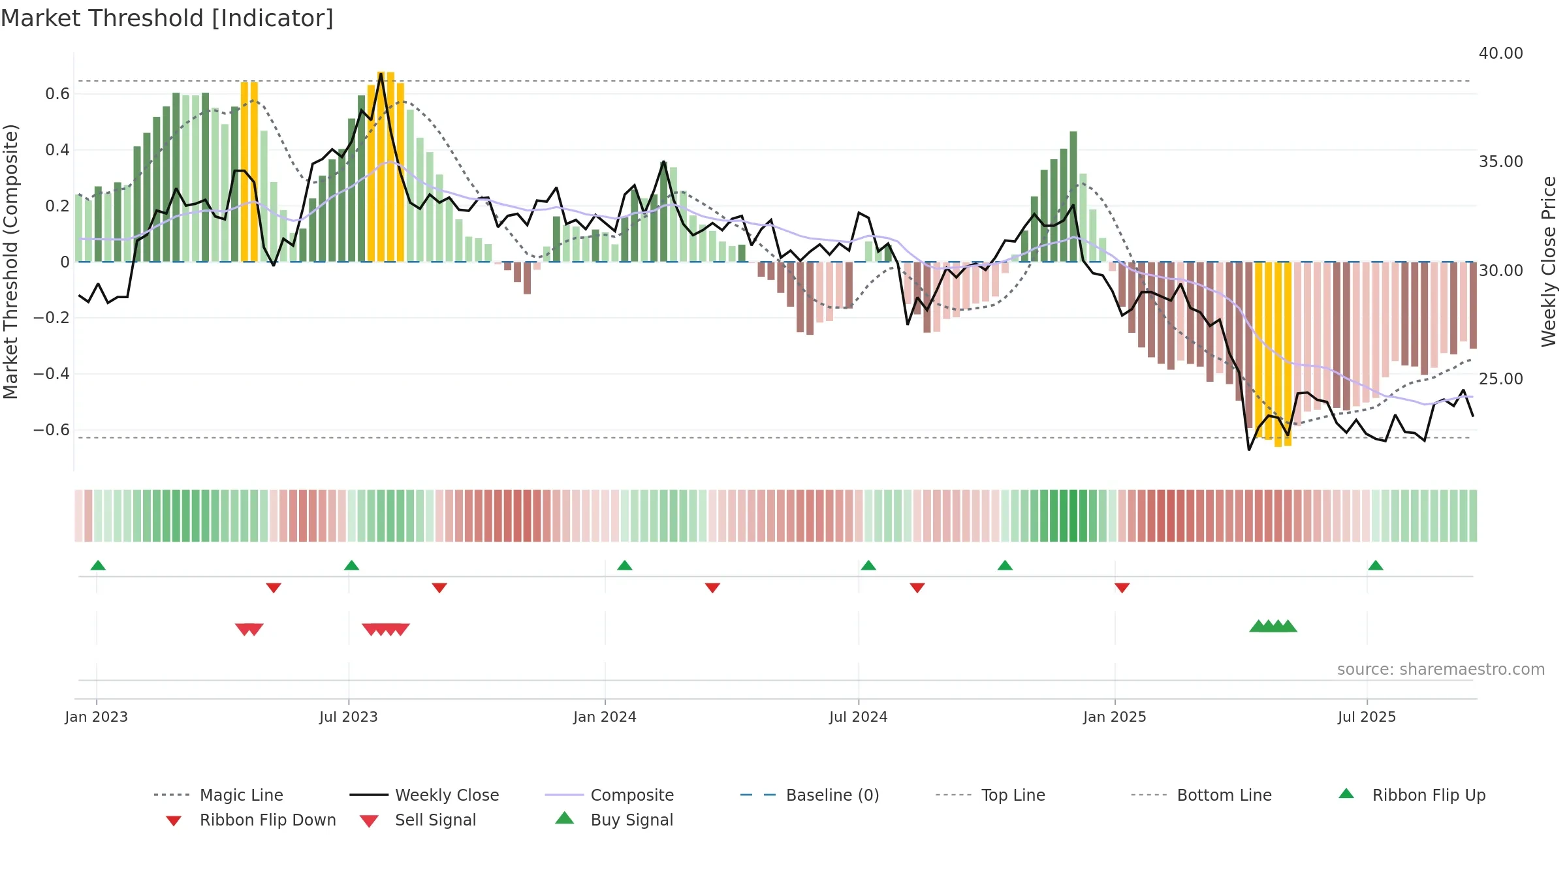Click the Ribbon Flip Up marker after Jan 2024
Viewport: 1567px width, 881px height.
[x=625, y=565]
